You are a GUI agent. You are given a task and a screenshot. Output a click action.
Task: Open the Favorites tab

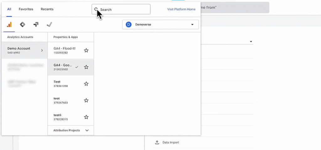[26, 9]
